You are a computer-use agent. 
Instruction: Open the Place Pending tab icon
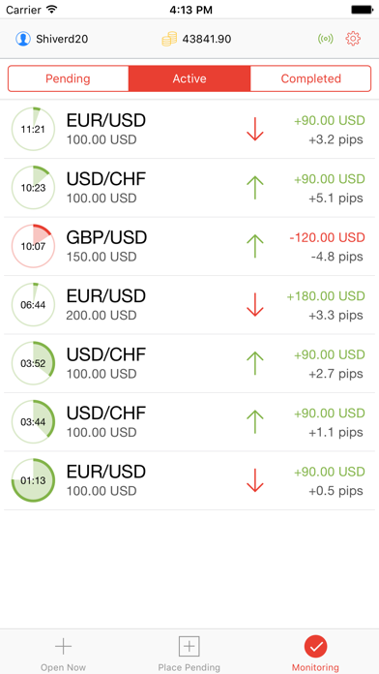coord(189,646)
